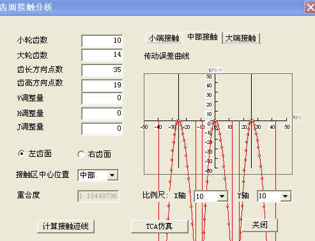This screenshot has height=241, width=315.
Task: Click the J调整量 input field
Action: 102,129
